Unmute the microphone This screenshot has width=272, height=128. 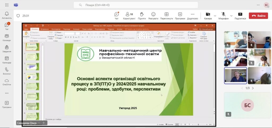pyautogui.click(x=223, y=15)
